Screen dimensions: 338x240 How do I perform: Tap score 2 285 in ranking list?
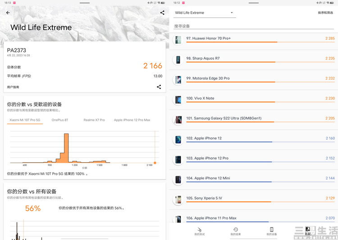click(330, 38)
